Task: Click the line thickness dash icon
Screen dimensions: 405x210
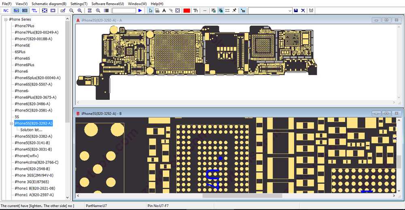Action: pos(205,10)
